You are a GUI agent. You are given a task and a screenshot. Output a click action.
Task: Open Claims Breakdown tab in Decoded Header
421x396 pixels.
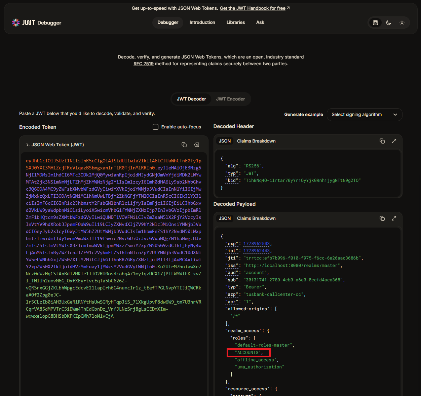(x=256, y=141)
